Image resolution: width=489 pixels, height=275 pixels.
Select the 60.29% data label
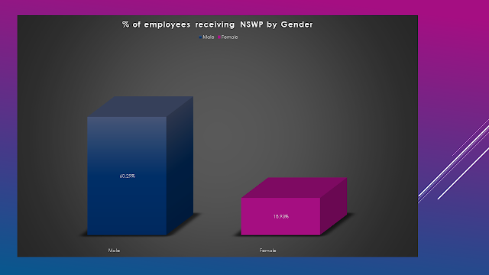tap(128, 176)
